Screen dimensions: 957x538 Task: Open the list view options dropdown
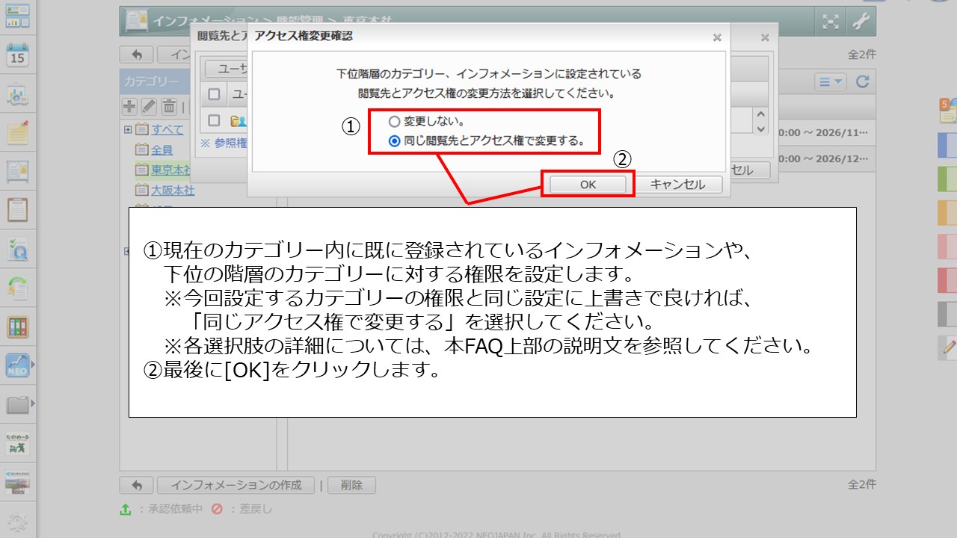pyautogui.click(x=830, y=82)
